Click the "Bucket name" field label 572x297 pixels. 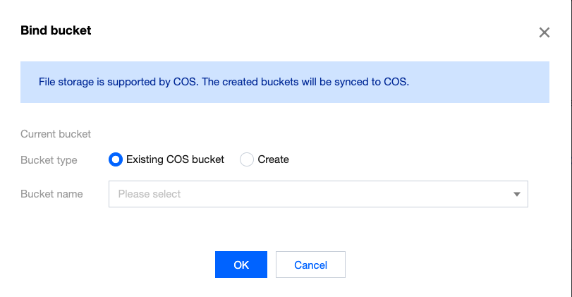tap(51, 194)
